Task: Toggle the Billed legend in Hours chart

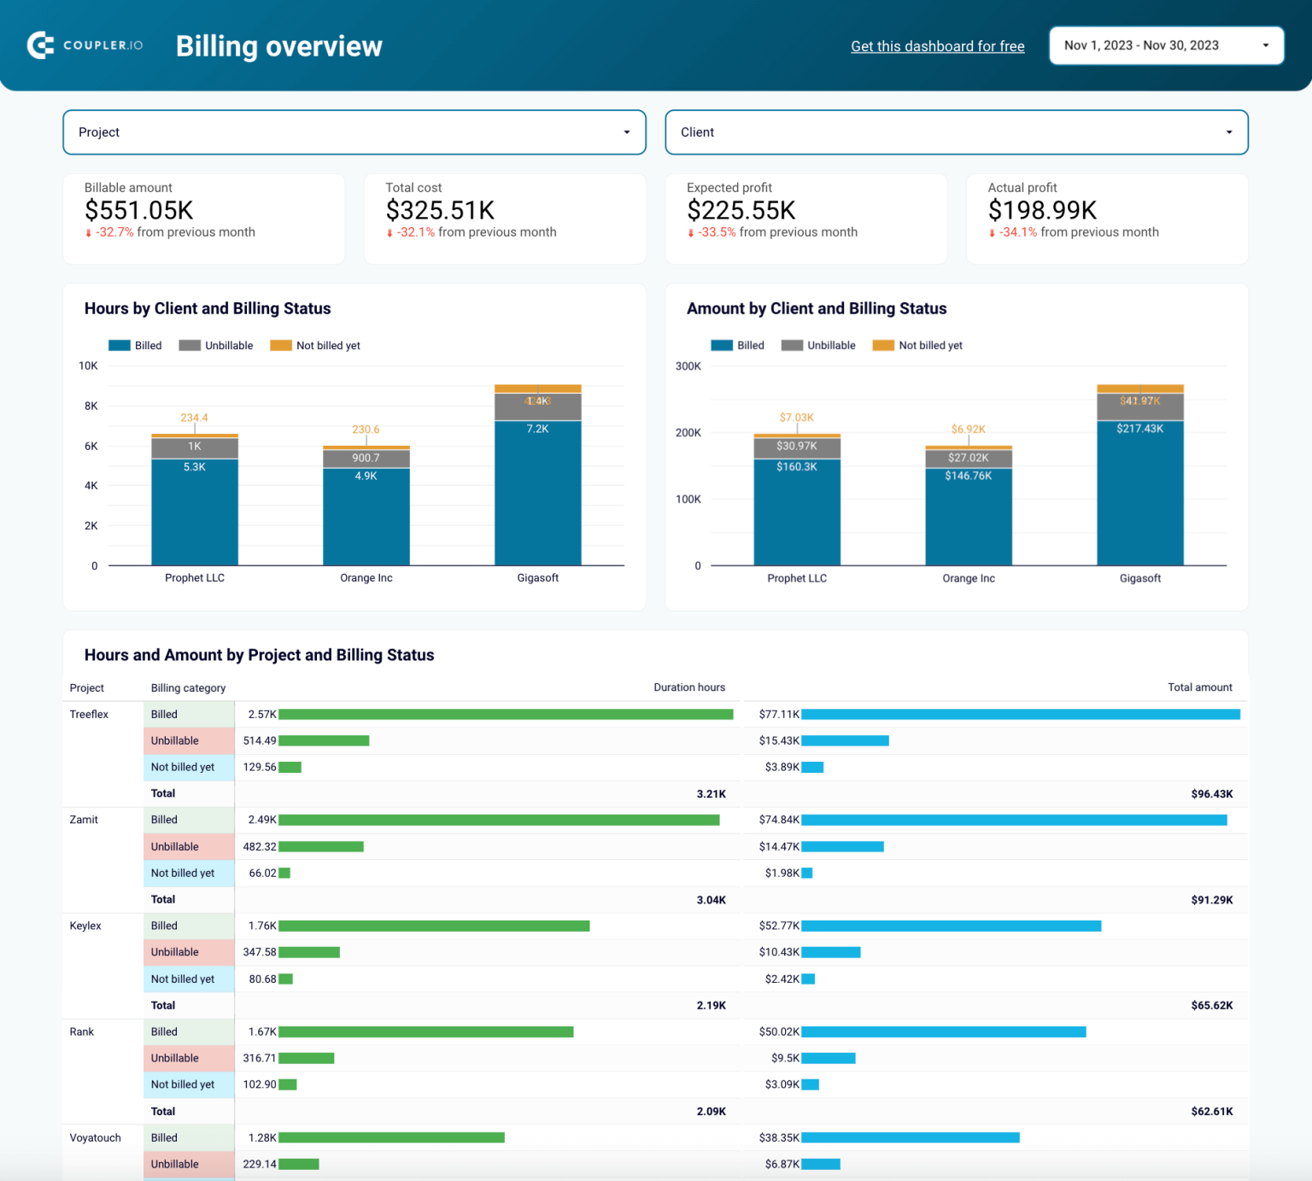Action: [135, 345]
